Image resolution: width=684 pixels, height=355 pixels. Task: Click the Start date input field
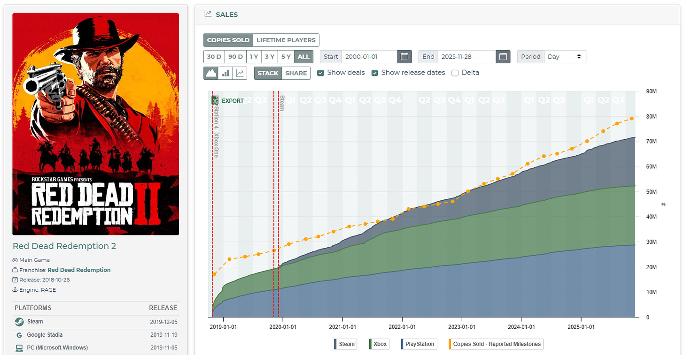[x=369, y=57]
